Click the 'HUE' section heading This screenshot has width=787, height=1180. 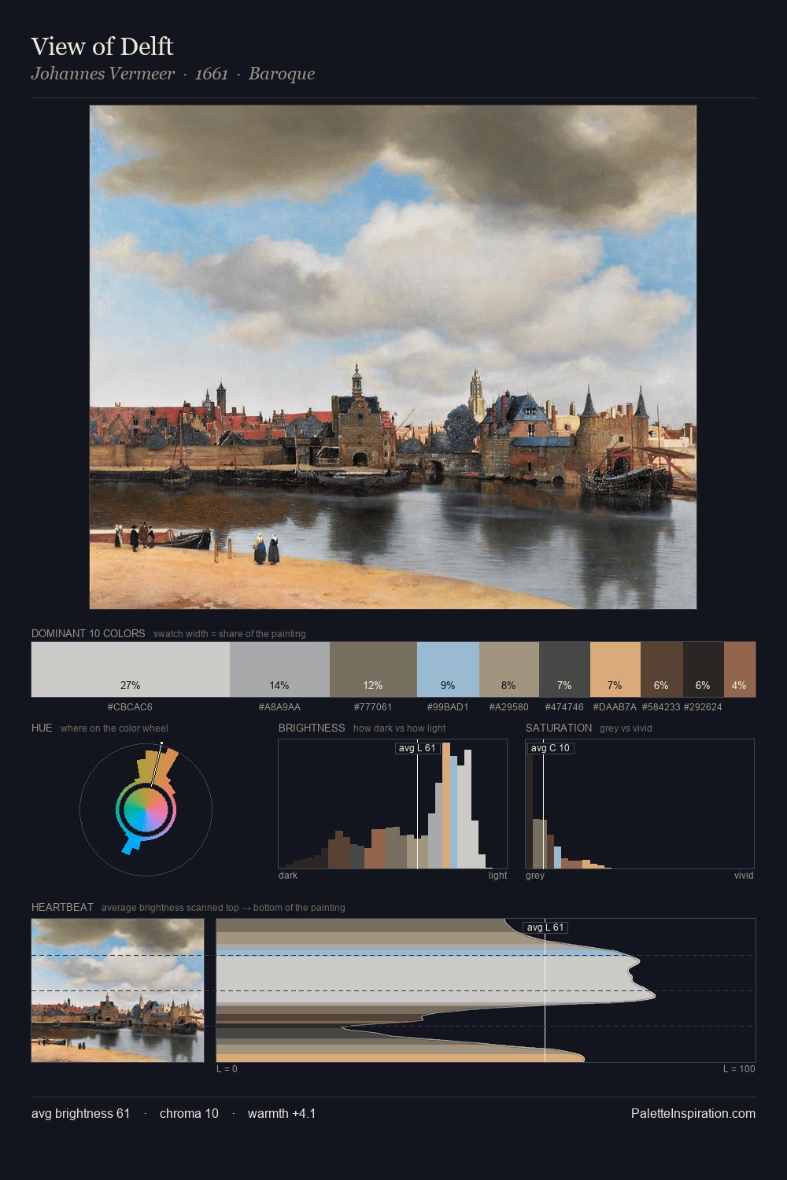click(42, 728)
